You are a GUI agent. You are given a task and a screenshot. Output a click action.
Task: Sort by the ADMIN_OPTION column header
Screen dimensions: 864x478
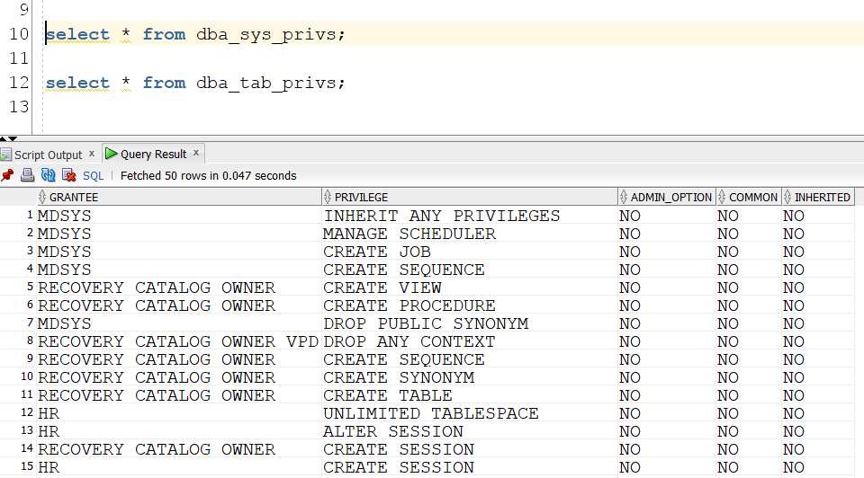pyautogui.click(x=670, y=197)
